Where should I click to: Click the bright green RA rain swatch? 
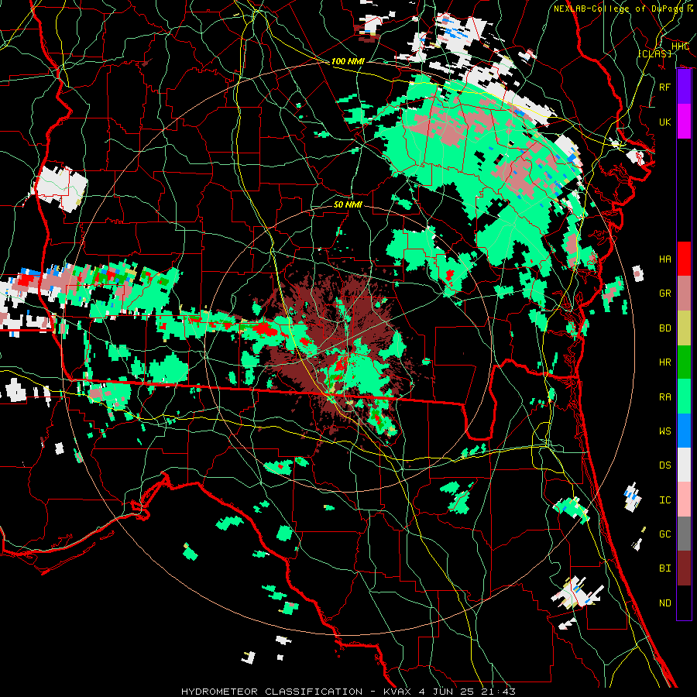click(684, 397)
